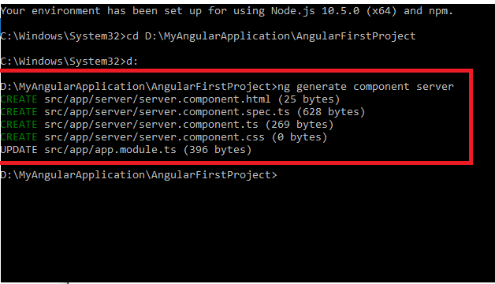
Task: Click the 'ng generate component server' command text
Action: 366,87
